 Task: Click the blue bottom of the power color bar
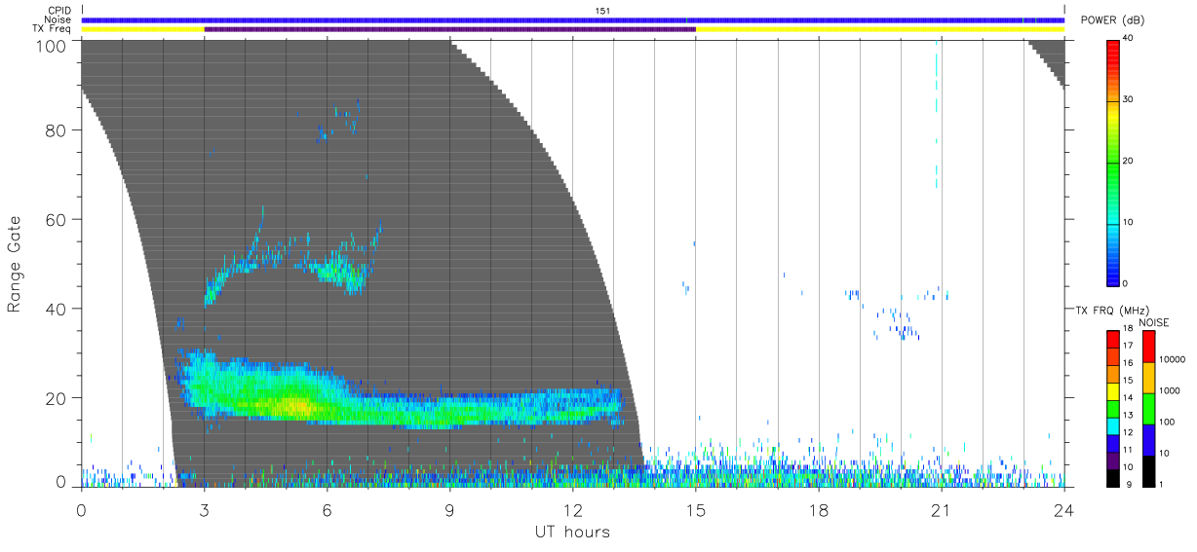[x=1113, y=277]
